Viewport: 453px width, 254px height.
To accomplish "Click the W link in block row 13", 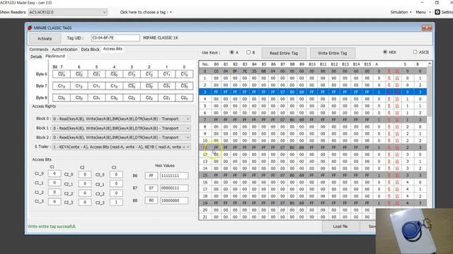I will click(397, 162).
